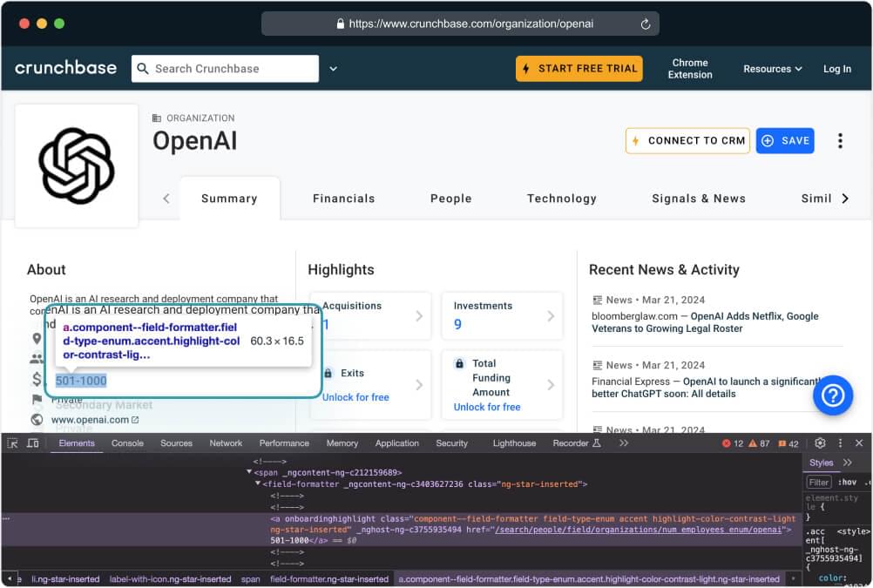
Task: Reload the page from address bar
Action: coord(646,24)
